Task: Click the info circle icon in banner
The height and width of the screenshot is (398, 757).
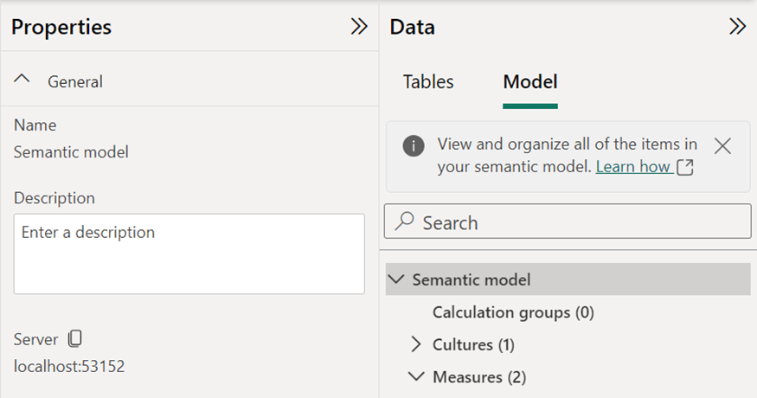Action: (414, 145)
